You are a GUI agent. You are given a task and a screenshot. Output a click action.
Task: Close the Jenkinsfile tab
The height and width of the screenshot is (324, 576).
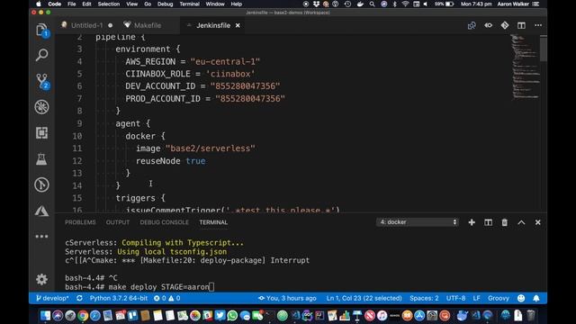[238, 25]
